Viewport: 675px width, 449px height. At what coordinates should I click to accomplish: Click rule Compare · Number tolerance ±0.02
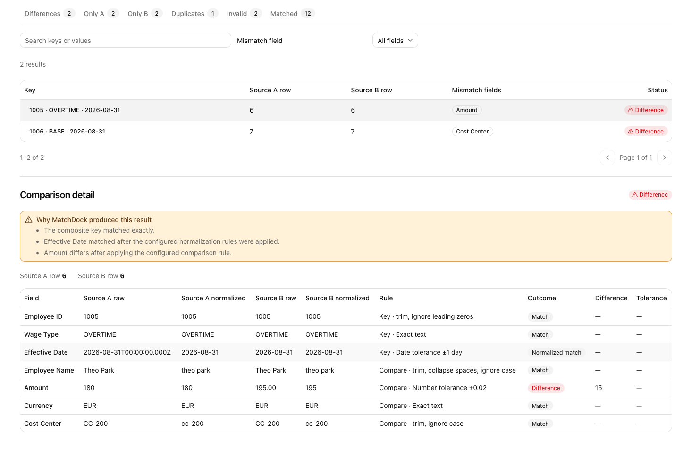[433, 388]
